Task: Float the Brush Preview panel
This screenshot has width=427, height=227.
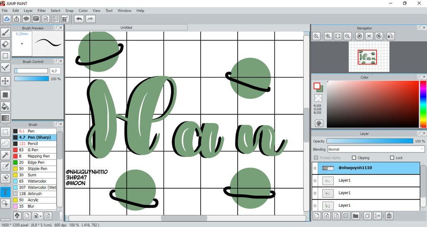Action: pyautogui.click(x=55, y=28)
